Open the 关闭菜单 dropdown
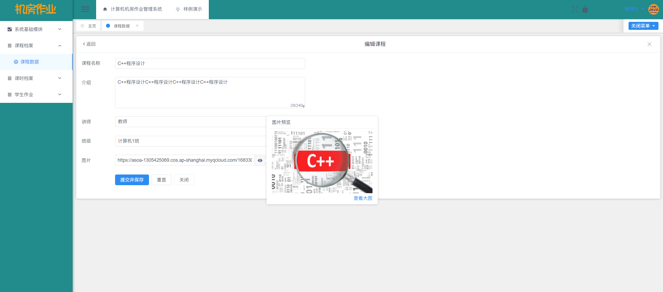Viewport: 663px width, 292px height. [x=643, y=26]
